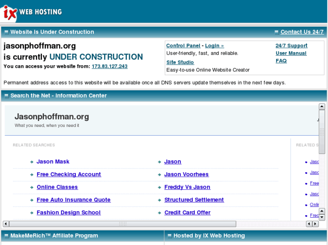This screenshot has height=245, width=328.
Task: Click the Jason related search link
Action: tap(173, 161)
